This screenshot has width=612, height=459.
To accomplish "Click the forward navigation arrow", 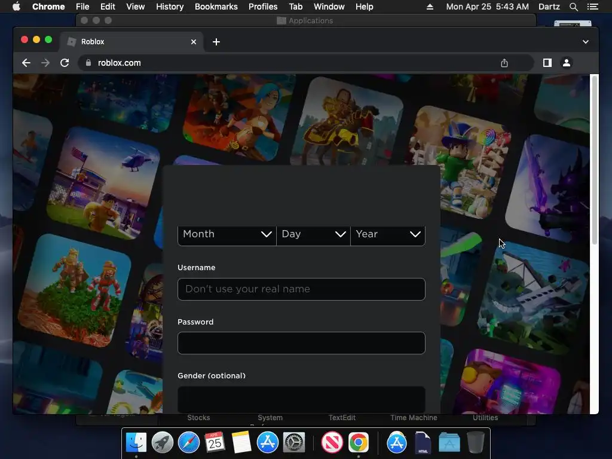I will [x=45, y=63].
